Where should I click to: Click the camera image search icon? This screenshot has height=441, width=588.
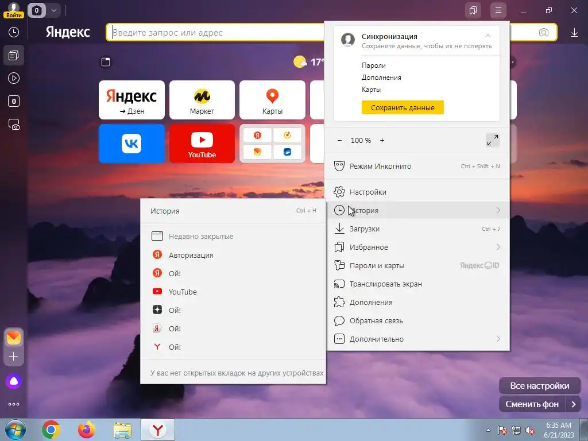(x=543, y=33)
